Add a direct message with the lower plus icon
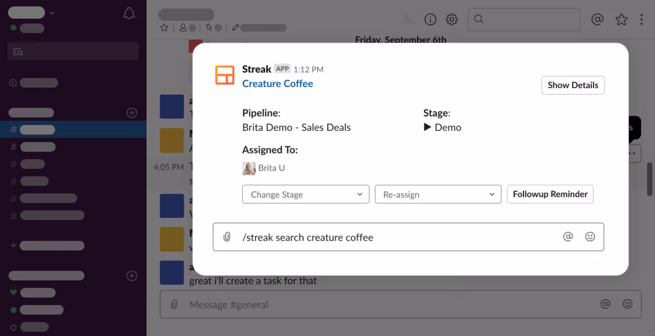 point(132,275)
